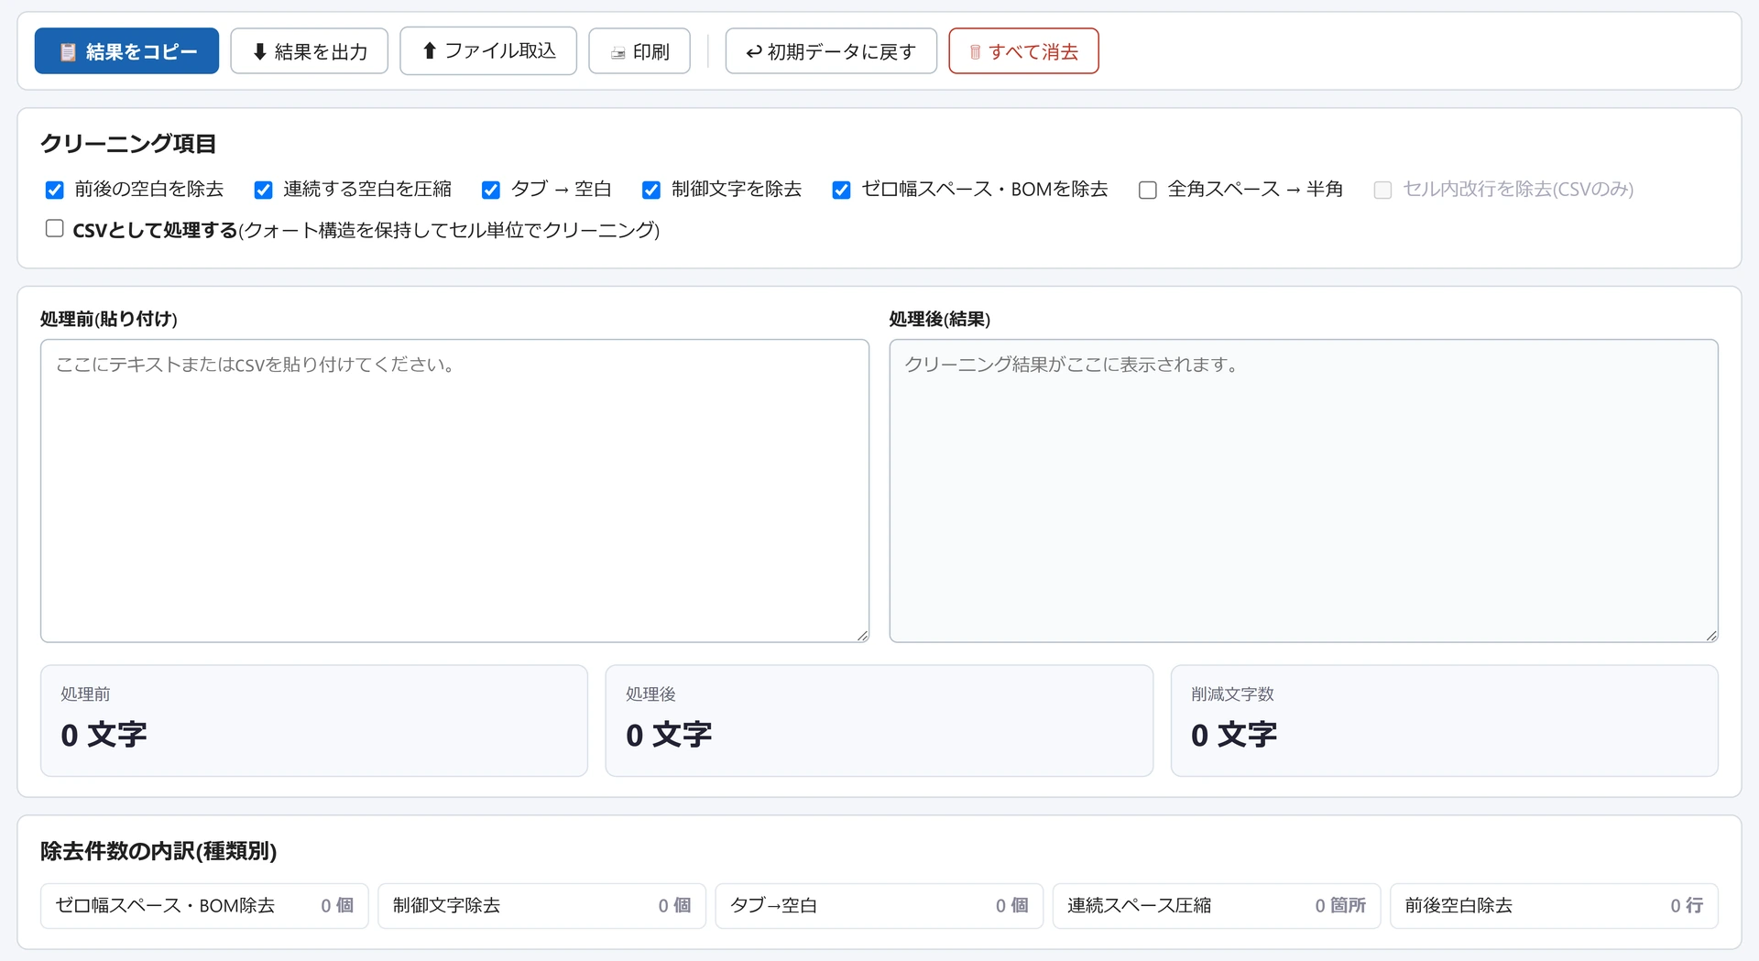Click the return arrow icon on 初期データに戻す
Viewport: 1759px width, 961px height.
[754, 52]
